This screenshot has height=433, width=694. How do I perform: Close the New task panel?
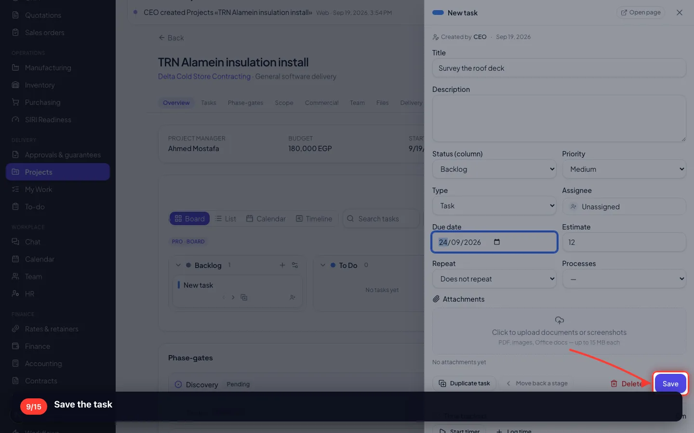[x=680, y=13]
